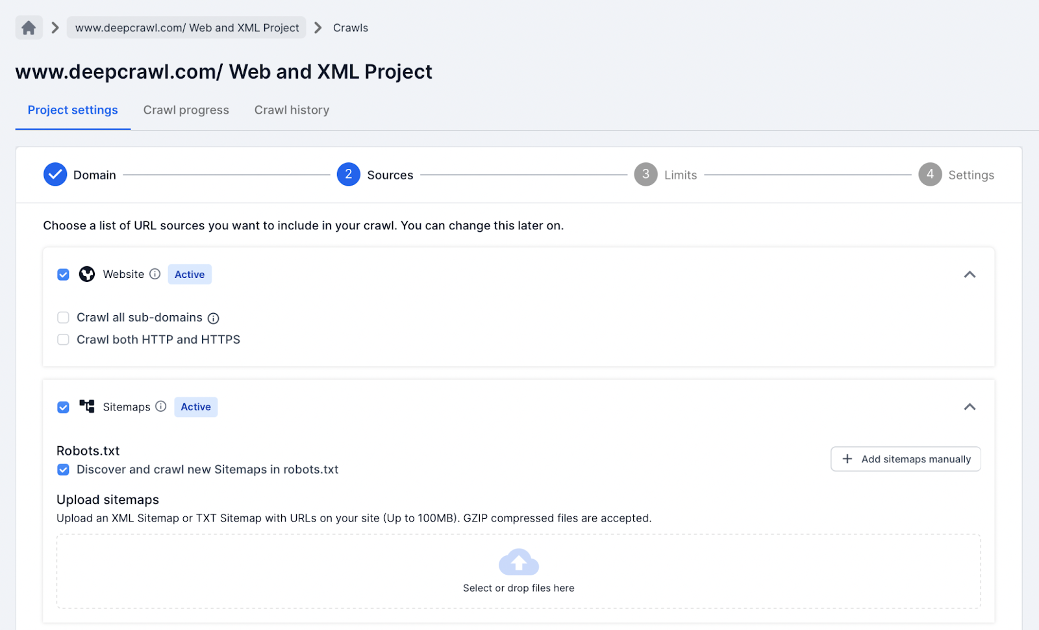This screenshot has width=1039, height=630.
Task: Uncheck the Sitemaps source checkbox
Action: pos(63,407)
